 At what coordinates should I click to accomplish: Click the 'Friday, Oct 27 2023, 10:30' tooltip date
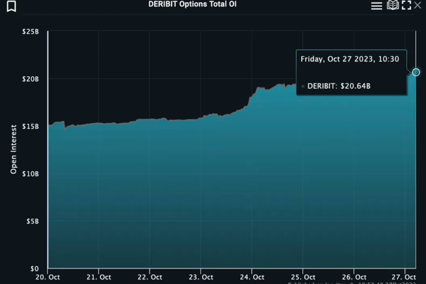point(349,59)
